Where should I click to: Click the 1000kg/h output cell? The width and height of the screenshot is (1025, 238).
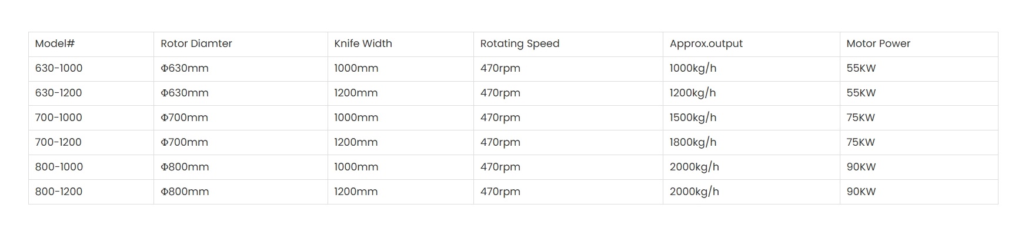click(x=752, y=69)
